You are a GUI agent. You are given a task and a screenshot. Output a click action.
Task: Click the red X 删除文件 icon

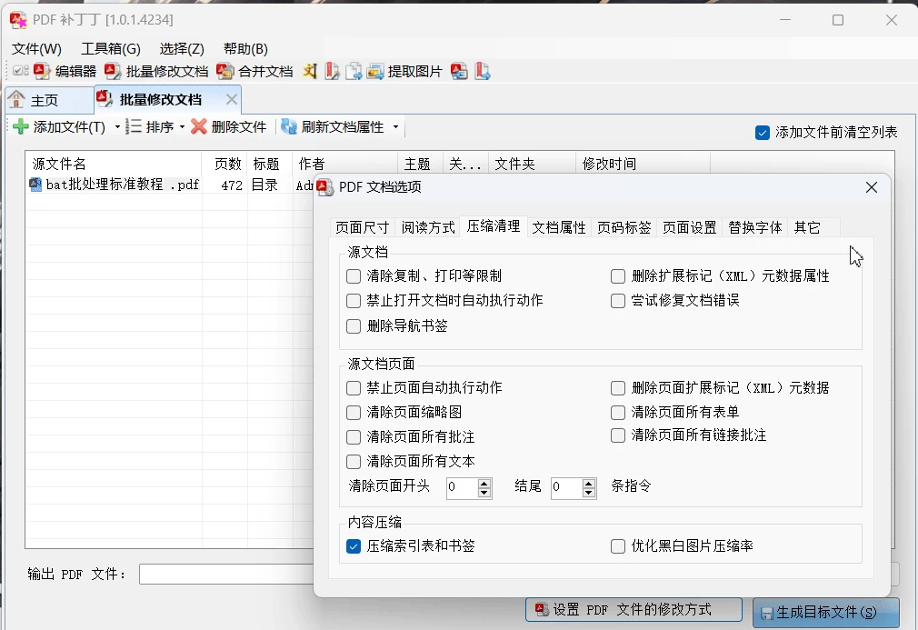point(199,127)
